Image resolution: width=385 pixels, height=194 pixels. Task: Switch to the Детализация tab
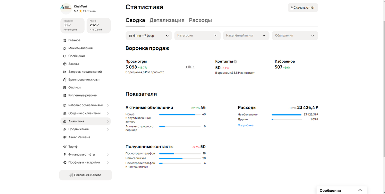coord(166,20)
